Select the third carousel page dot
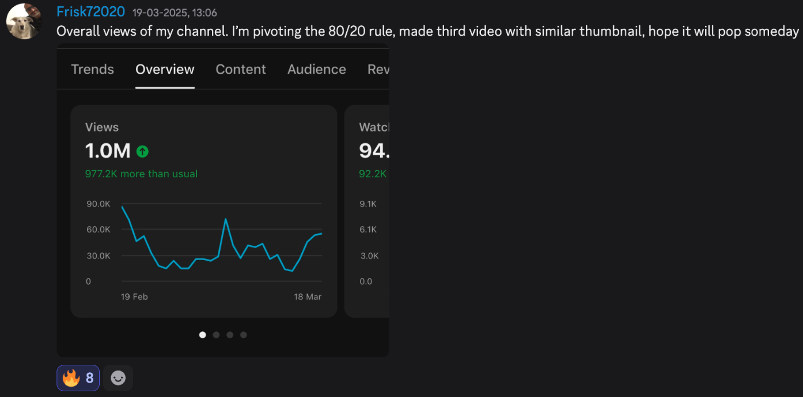The width and height of the screenshot is (803, 397). [x=230, y=335]
